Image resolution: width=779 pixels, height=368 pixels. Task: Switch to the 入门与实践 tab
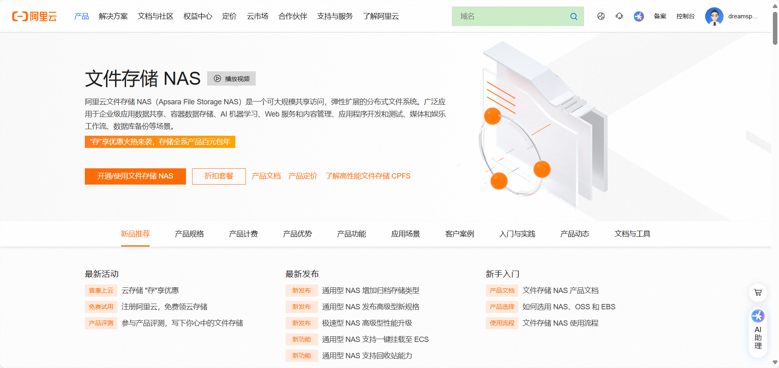point(517,234)
